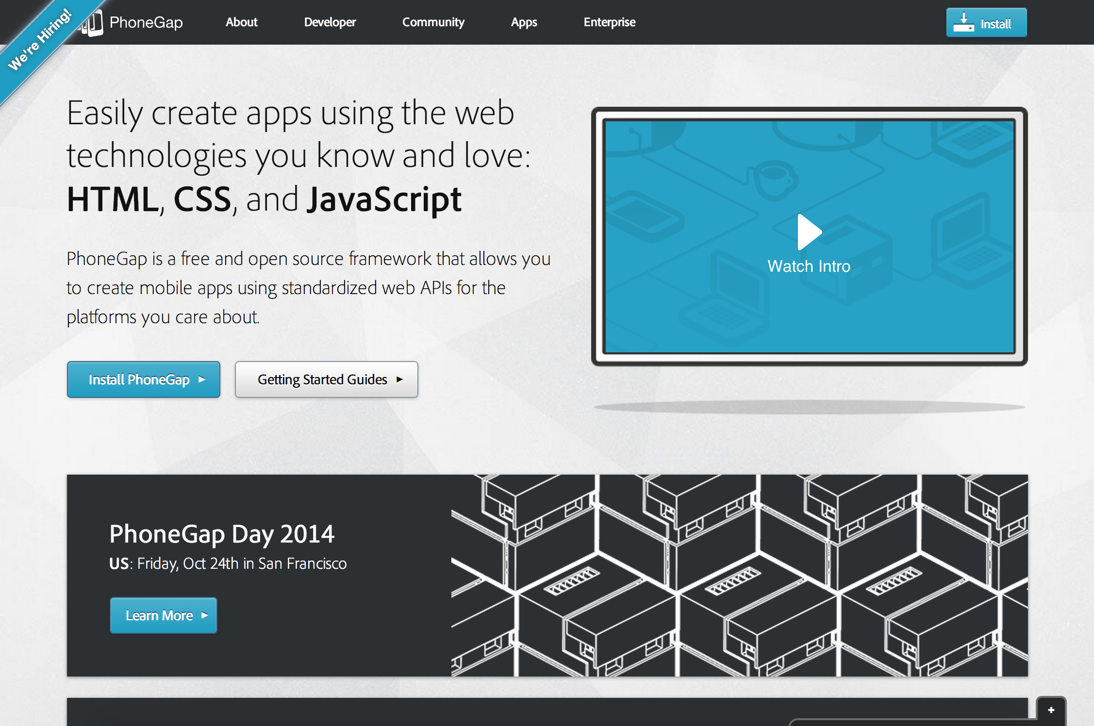Viewport: 1094px width, 726px height.
Task: Open the Apps menu item
Action: pyautogui.click(x=524, y=22)
